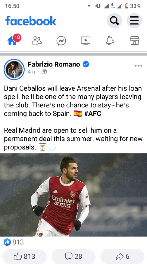
Task: Click the public globe privacy icon
Action: (x=44, y=72)
